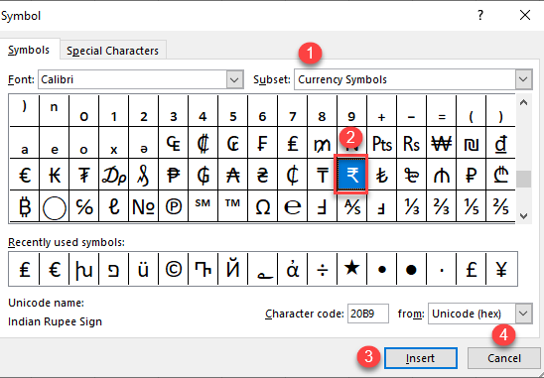The height and width of the screenshot is (378, 544).
Task: Select the Euro sign in recently used symbols
Action: click(55, 269)
